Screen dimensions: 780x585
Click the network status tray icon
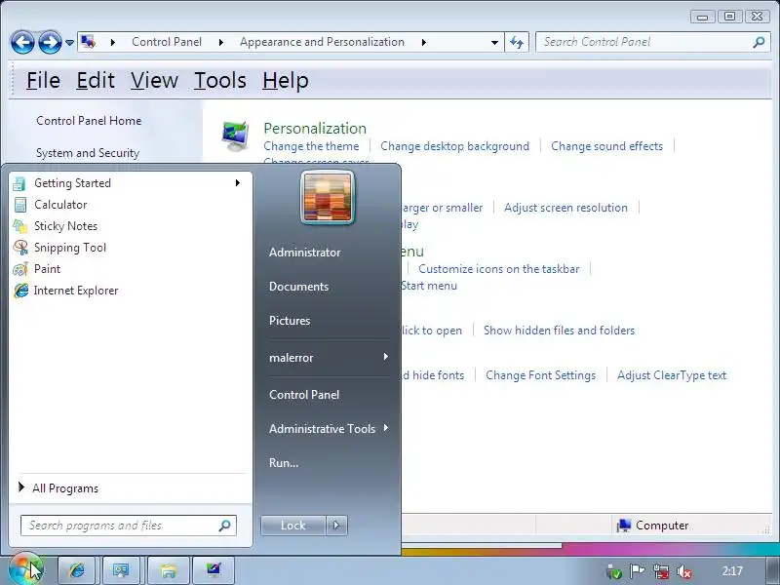click(x=661, y=571)
